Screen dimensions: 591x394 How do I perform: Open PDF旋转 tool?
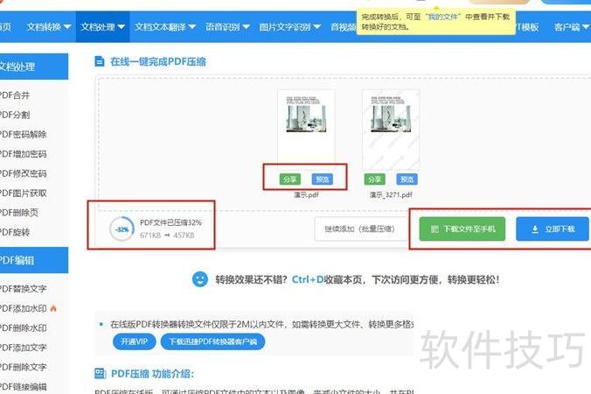click(15, 232)
